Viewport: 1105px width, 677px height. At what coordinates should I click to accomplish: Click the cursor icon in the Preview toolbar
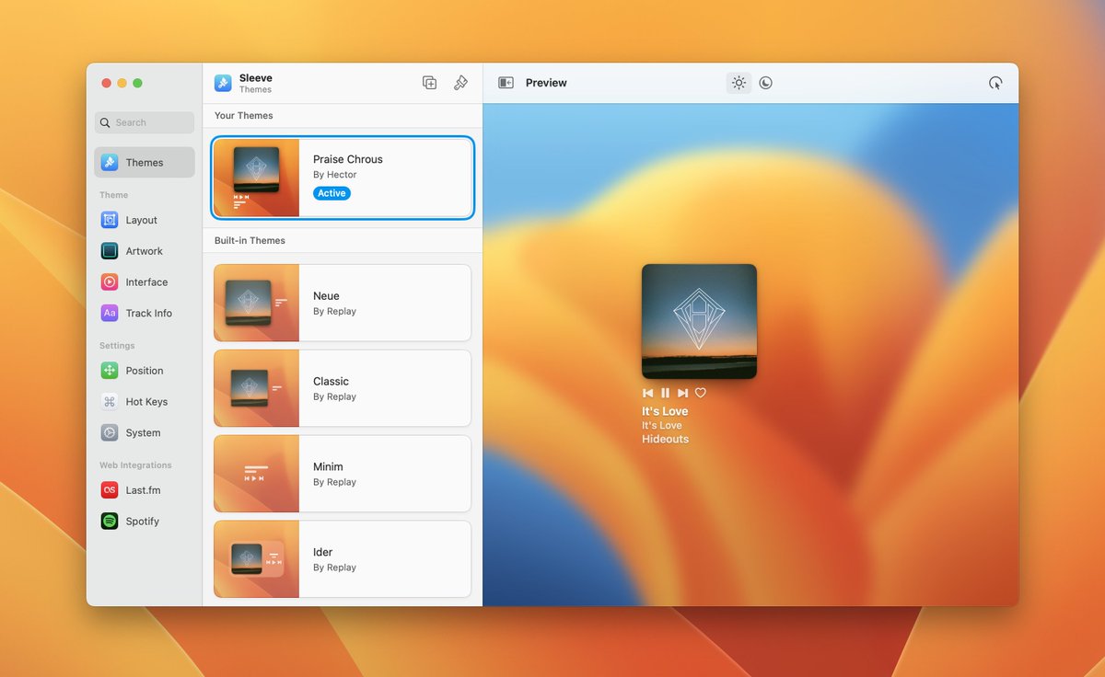tap(995, 83)
